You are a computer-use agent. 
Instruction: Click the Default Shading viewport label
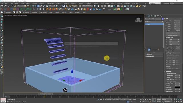coord(22,15)
